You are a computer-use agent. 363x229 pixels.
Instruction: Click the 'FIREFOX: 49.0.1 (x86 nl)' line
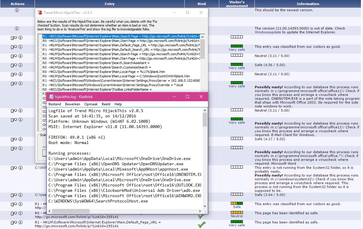(x=77, y=138)
